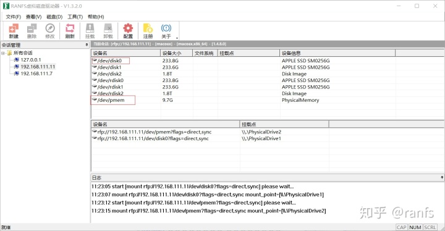Select the /dev/pmem device row
This screenshot has height=231, width=445.
pos(268,100)
